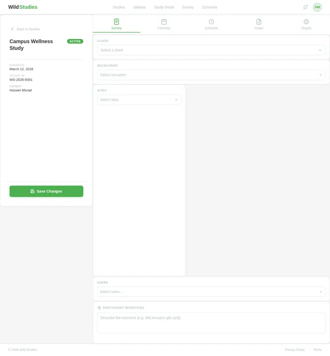330x356 pixels.
Task: Click the chevron in the Sites field
Action: pos(176,100)
